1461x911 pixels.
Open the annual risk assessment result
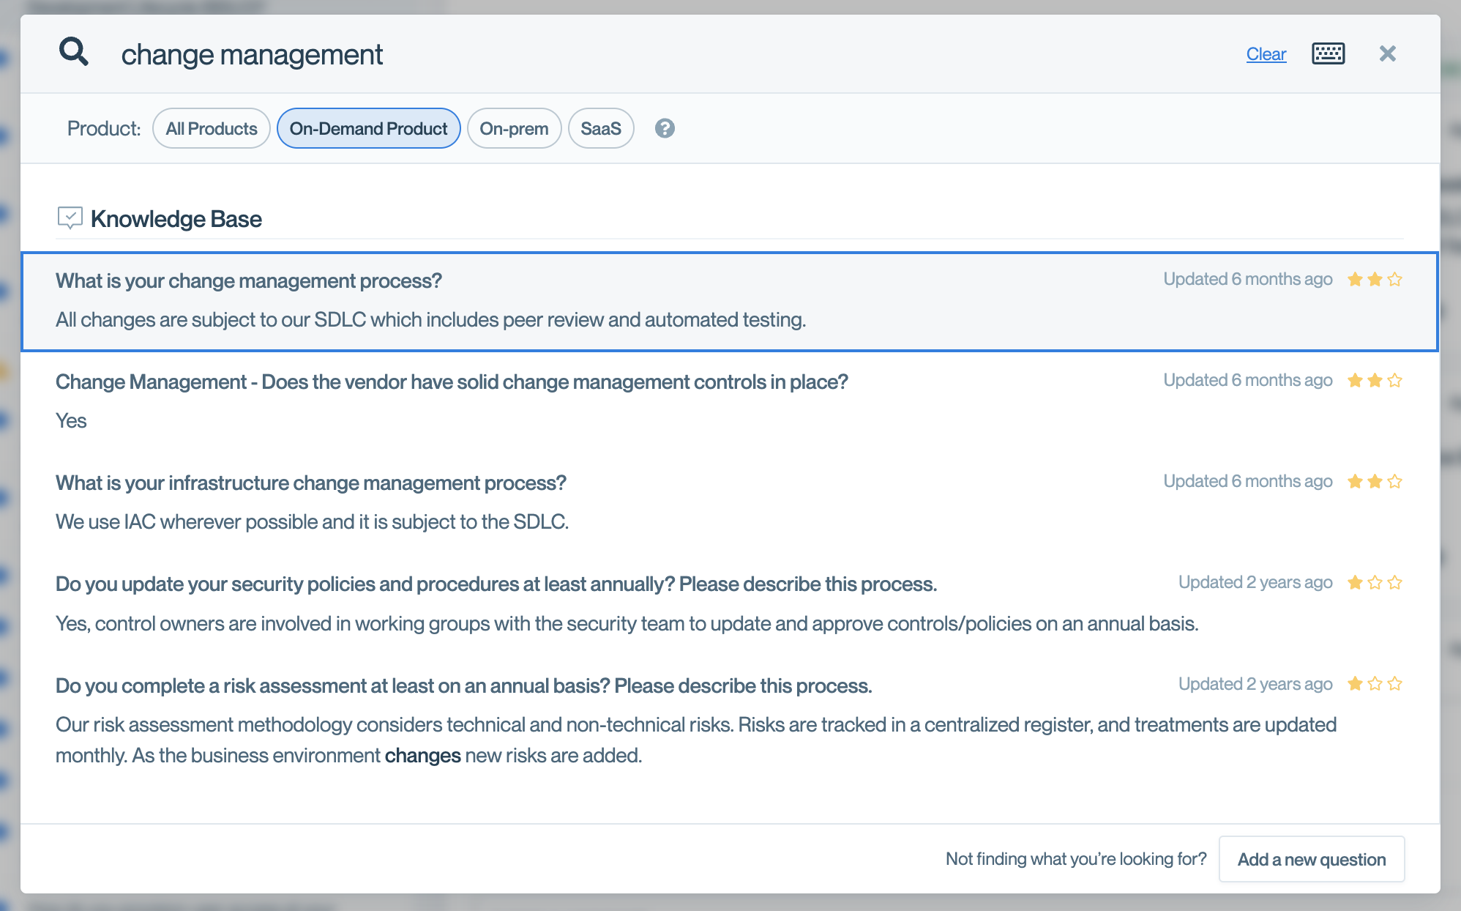pos(463,686)
